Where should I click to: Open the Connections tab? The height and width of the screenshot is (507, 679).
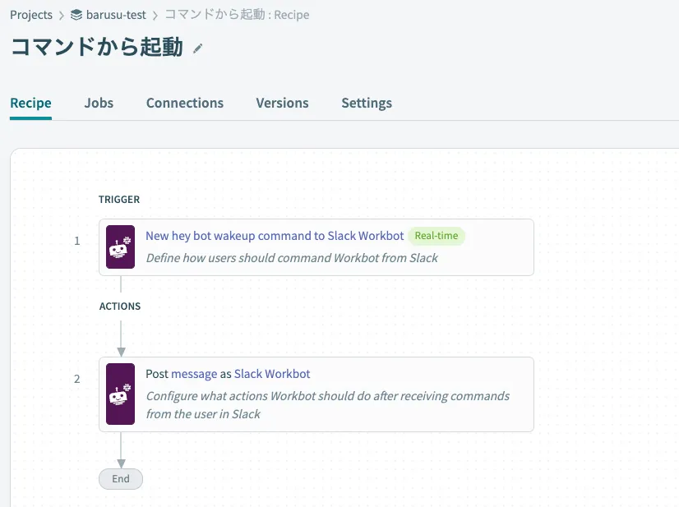(x=185, y=103)
